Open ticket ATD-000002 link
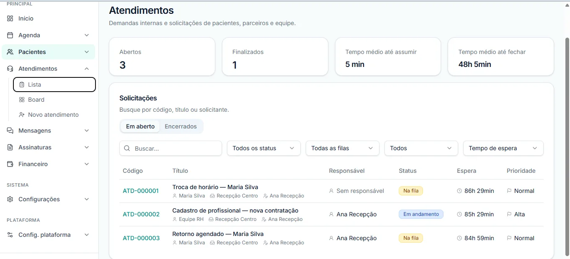Viewport: 570px width, 259px height. pyautogui.click(x=141, y=214)
